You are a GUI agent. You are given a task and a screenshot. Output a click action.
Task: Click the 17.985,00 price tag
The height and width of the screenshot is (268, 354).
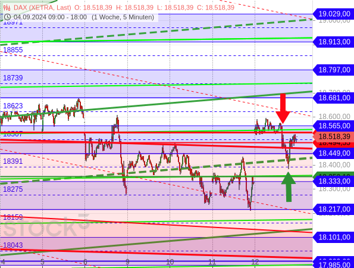pos(333,265)
